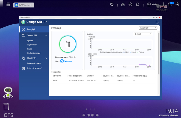Select Klient FTP in the sidebar
This screenshot has width=181, height=118.
coord(32,58)
